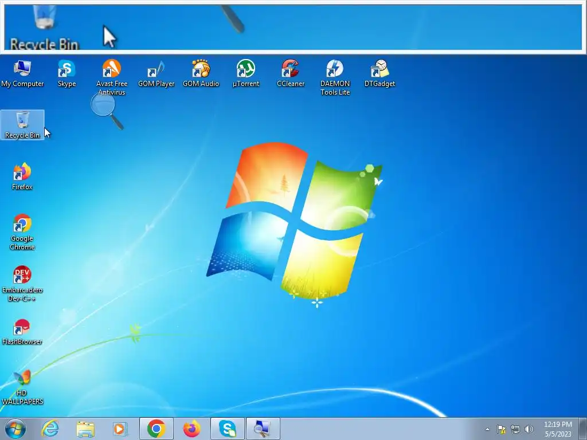Select the CCleaner desktop shortcut
The height and width of the screenshot is (440, 587).
[291, 73]
